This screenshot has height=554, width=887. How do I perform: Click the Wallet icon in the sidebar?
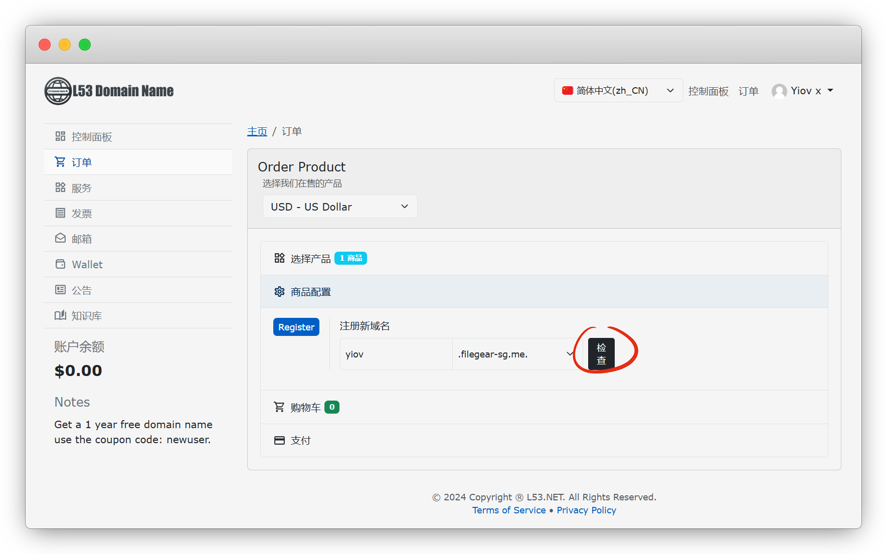point(60,264)
